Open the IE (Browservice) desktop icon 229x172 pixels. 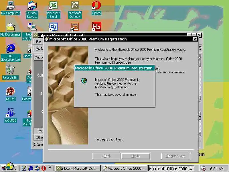(x=10, y=53)
